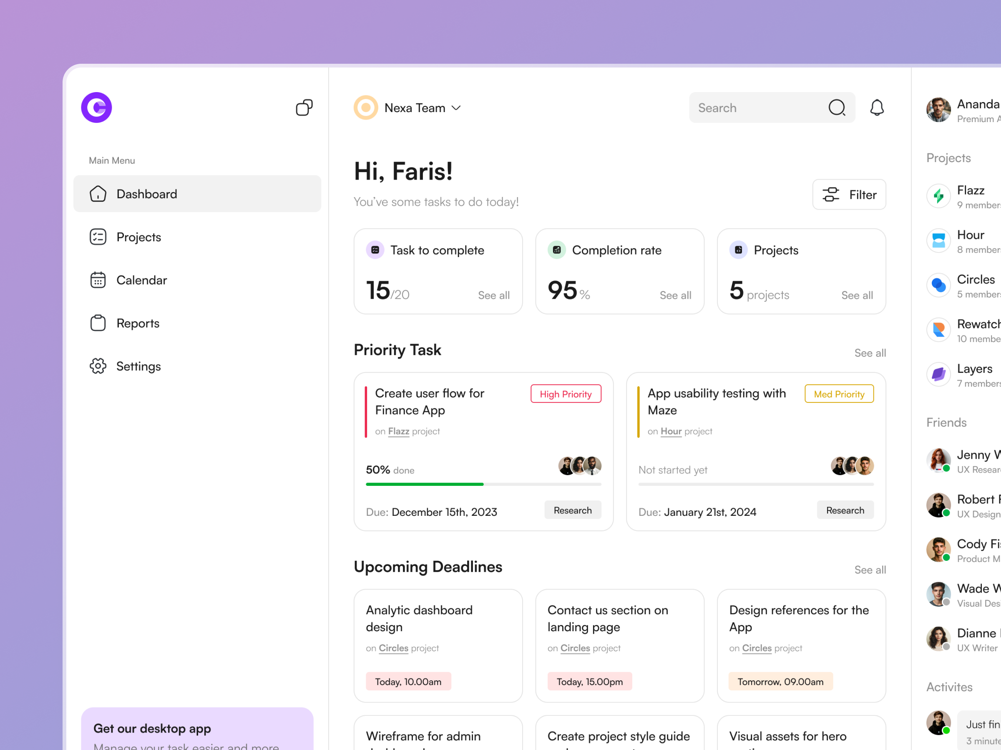Expand the Nexa Team dropdown
This screenshot has height=750, width=1001.
[x=456, y=107]
